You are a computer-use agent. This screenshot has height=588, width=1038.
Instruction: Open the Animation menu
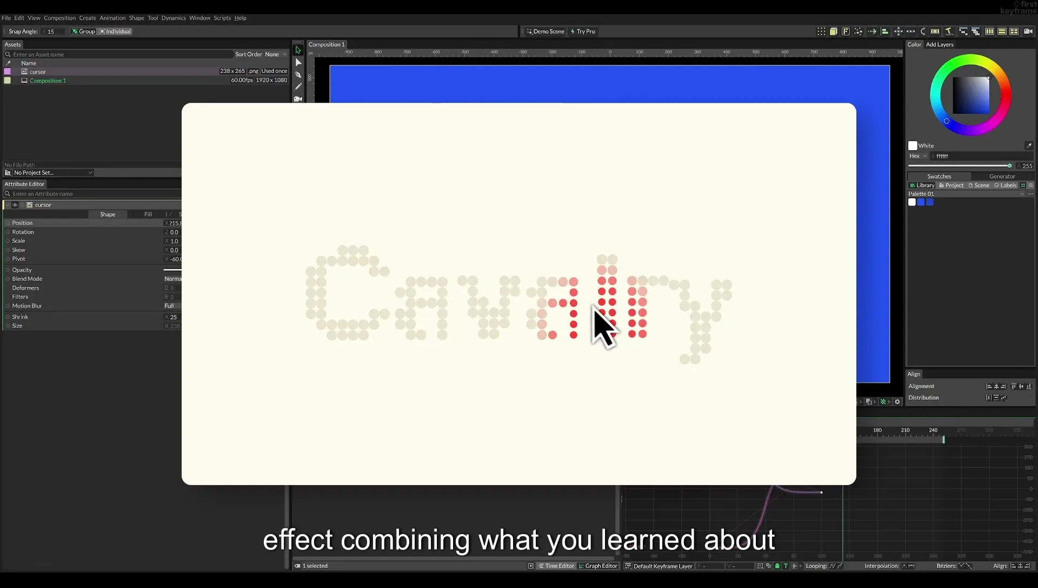(x=112, y=18)
